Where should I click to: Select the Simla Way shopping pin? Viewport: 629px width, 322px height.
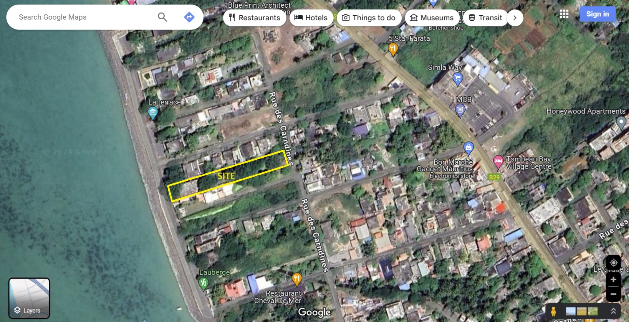coord(458,79)
